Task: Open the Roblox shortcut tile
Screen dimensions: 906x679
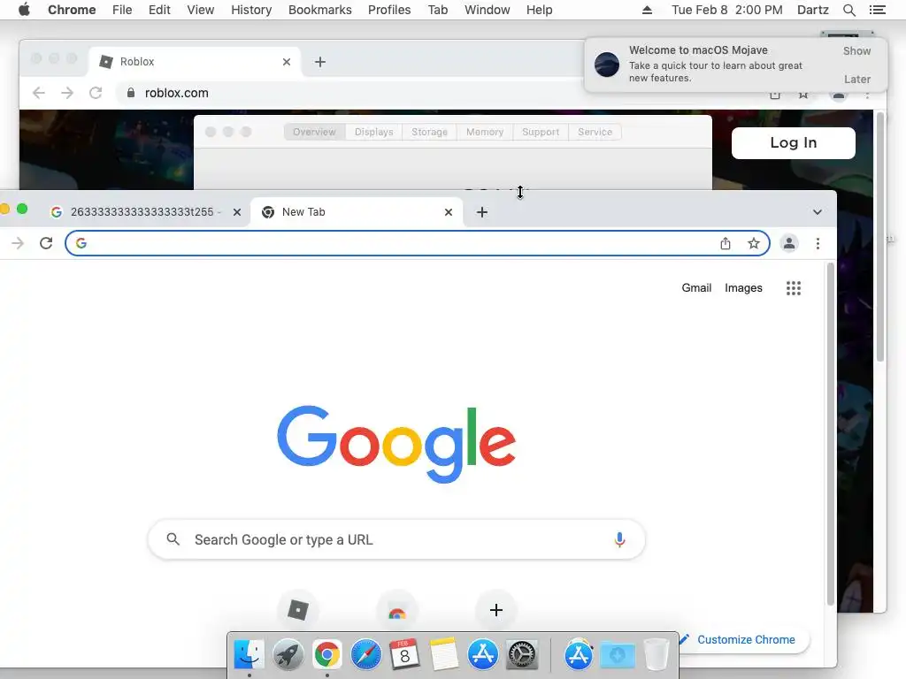Action: (298, 610)
